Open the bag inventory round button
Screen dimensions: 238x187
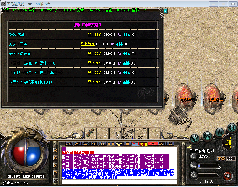click(x=207, y=136)
